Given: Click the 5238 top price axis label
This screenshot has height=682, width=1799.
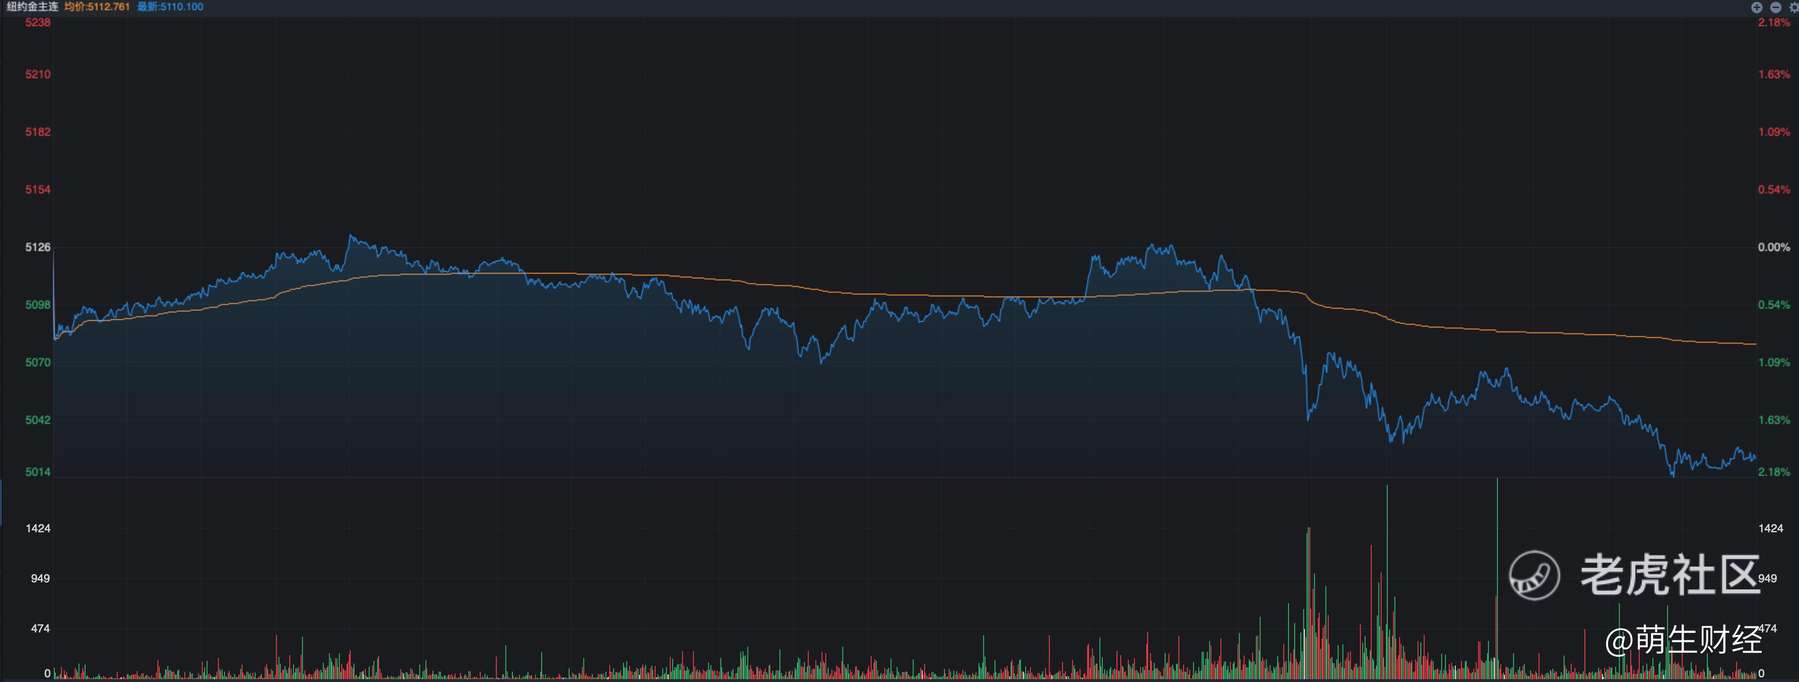Looking at the screenshot, I should coord(38,22).
